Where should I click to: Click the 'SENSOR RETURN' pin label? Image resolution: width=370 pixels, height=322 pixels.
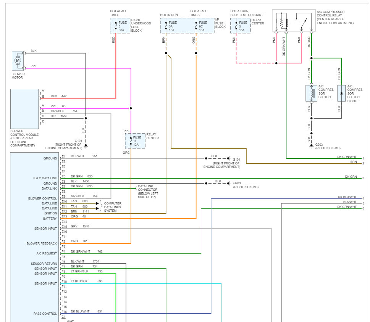click(44, 264)
